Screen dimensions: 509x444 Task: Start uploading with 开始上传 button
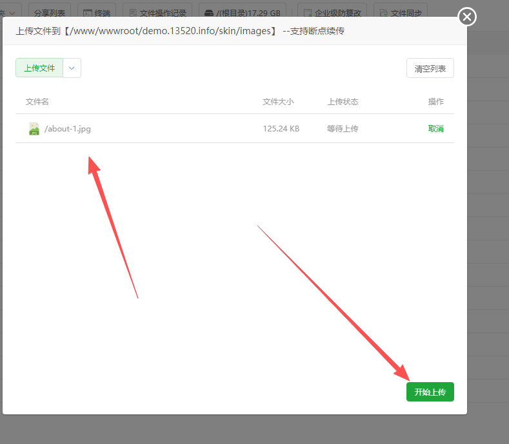(x=430, y=392)
